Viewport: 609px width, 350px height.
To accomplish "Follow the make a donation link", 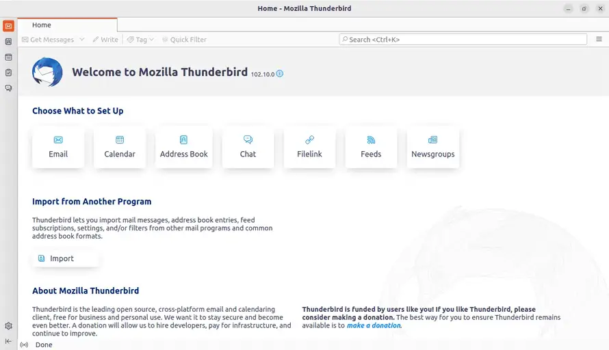I will coord(374,325).
